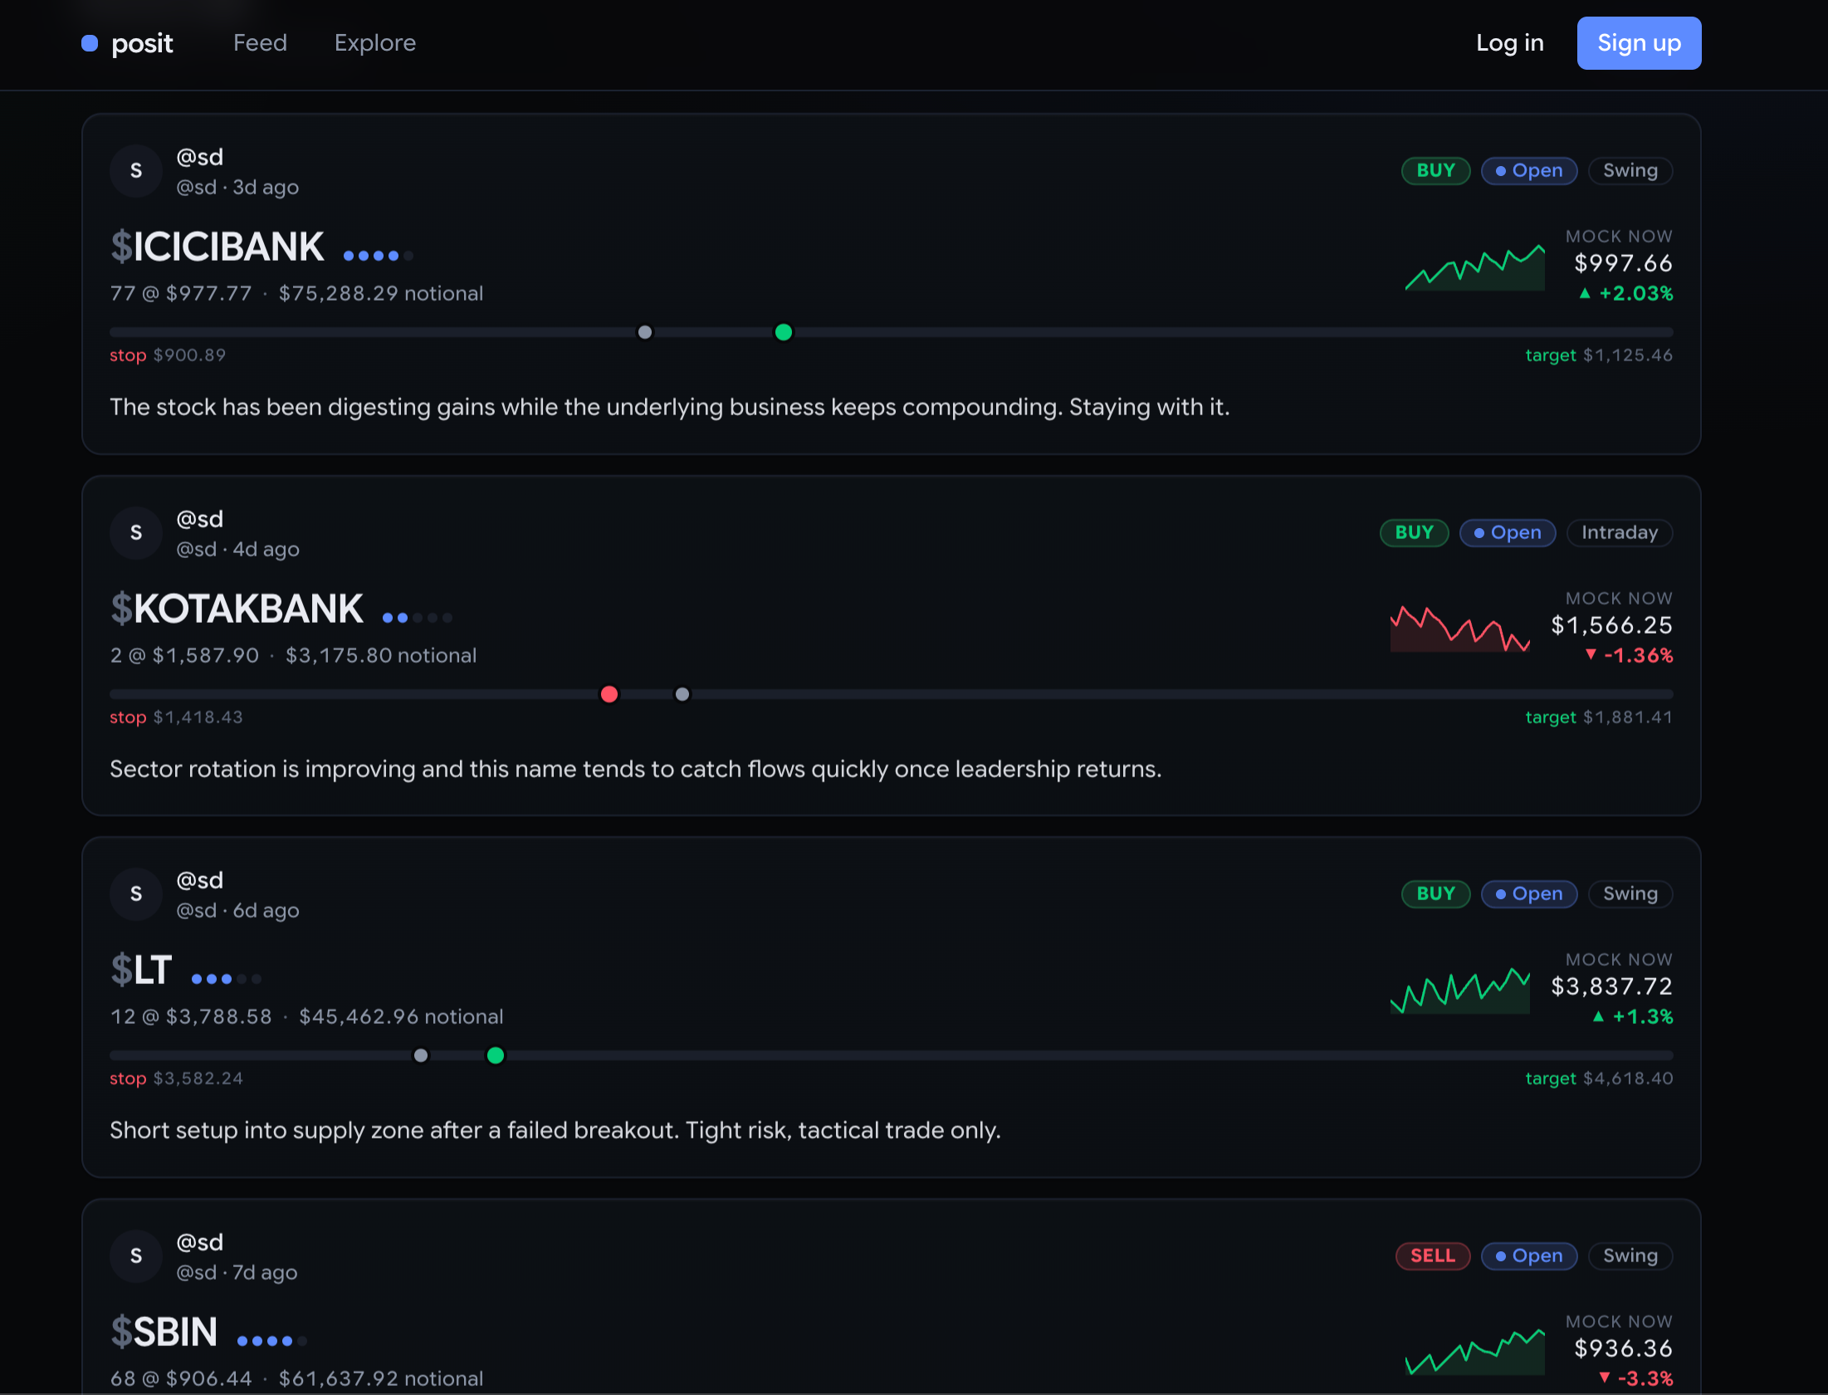1828x1395 pixels.
Task: Open @sd profile name on KOTAKBANK post
Action: pos(200,519)
